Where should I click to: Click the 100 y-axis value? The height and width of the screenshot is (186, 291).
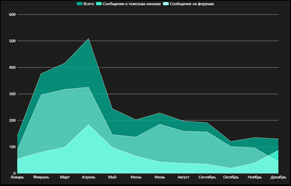[12, 147]
